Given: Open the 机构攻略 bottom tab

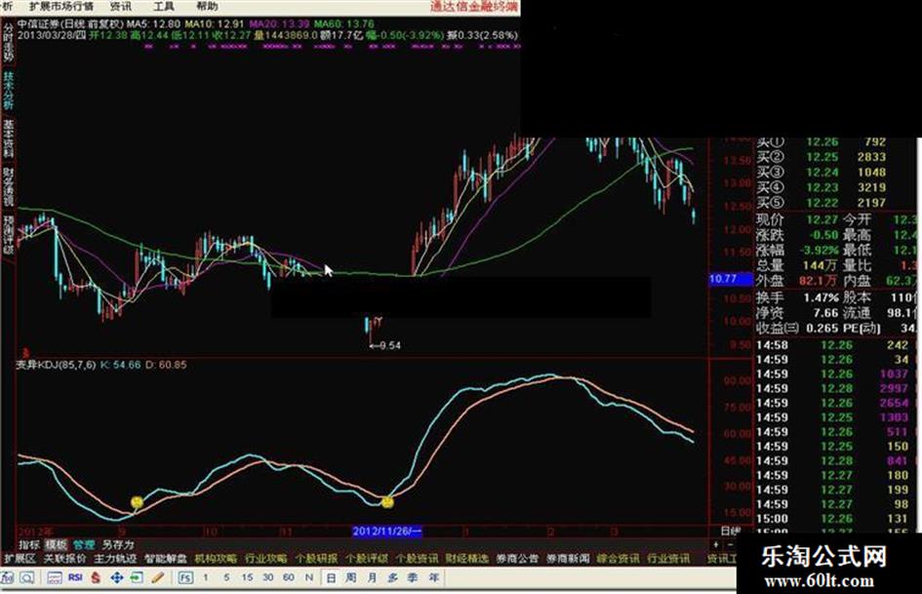Looking at the screenshot, I should coord(216,558).
